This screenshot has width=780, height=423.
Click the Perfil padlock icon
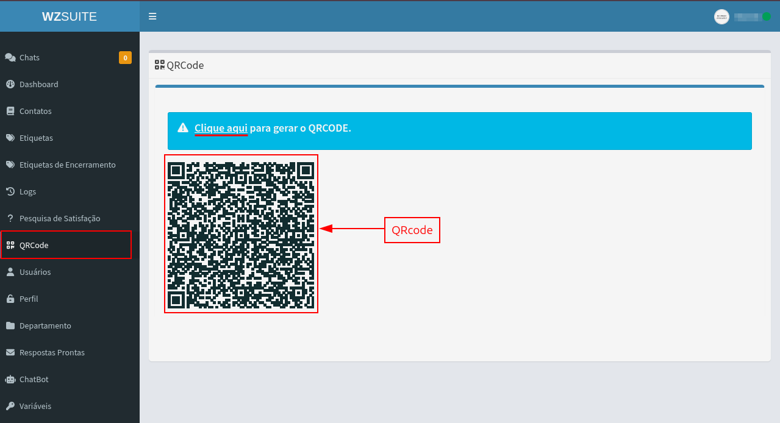pos(10,299)
